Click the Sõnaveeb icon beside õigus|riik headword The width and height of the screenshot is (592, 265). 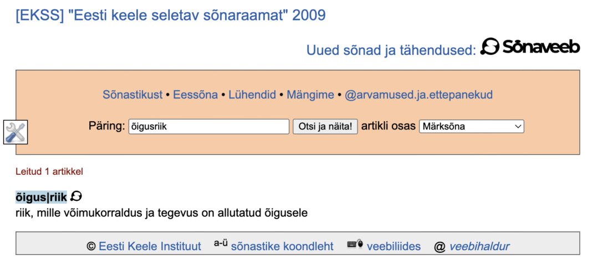(x=76, y=196)
